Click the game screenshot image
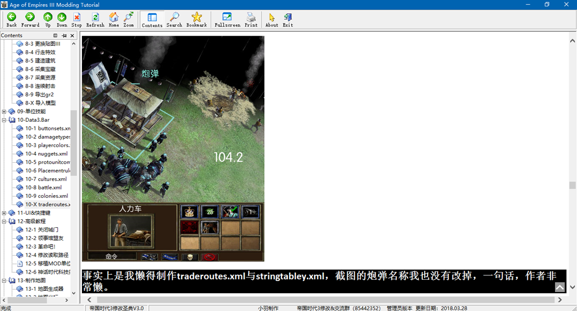Screen dimensions: 577x311 coord(173,149)
